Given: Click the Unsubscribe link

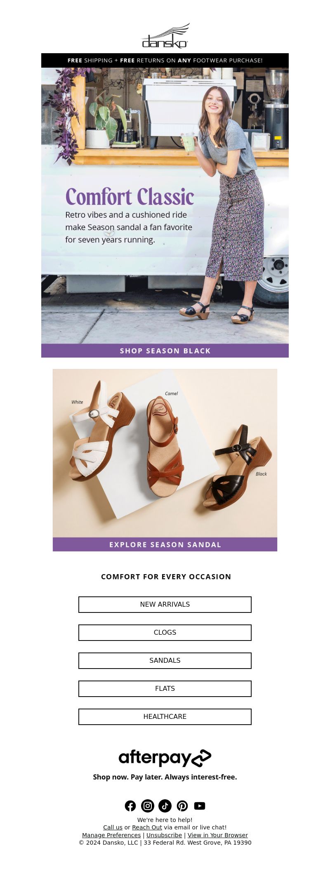Looking at the screenshot, I should 164,835.
